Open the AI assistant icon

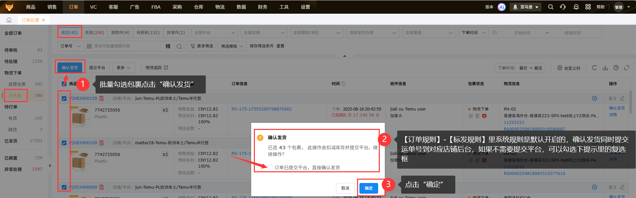[501, 7]
